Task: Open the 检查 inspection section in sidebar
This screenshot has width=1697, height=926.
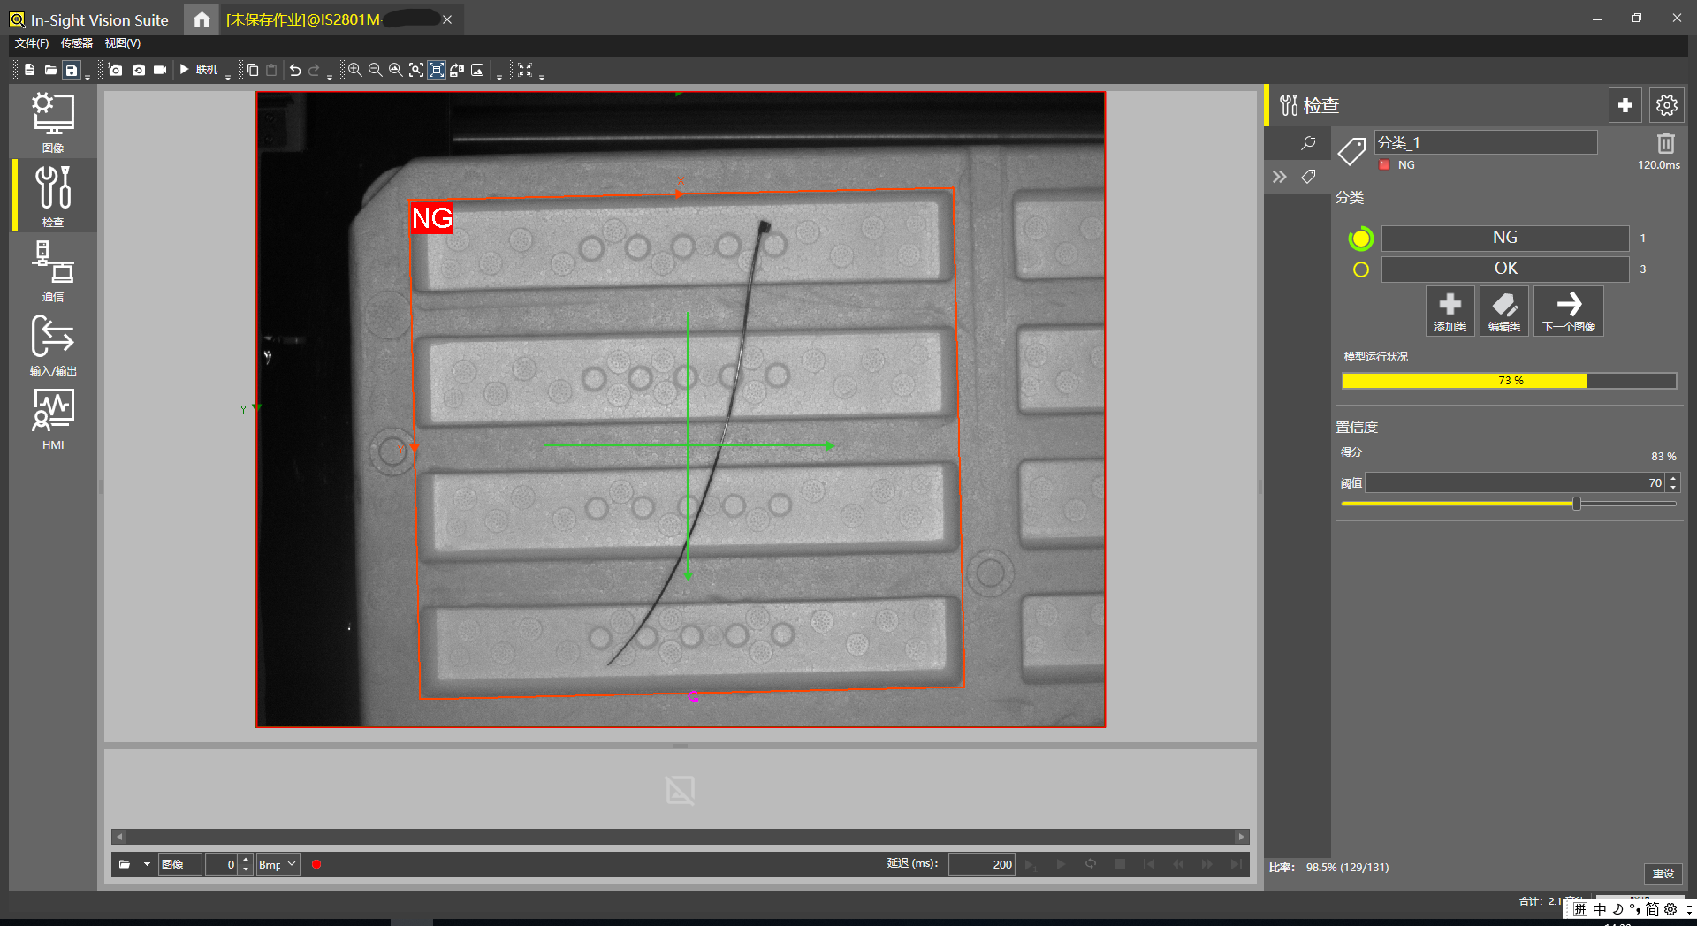Action: pos(53,196)
